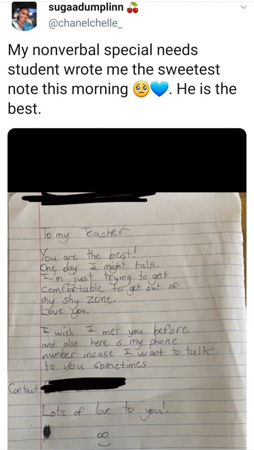Click the scribbled-out name at note top
The image size is (254, 450).
pos(89,198)
